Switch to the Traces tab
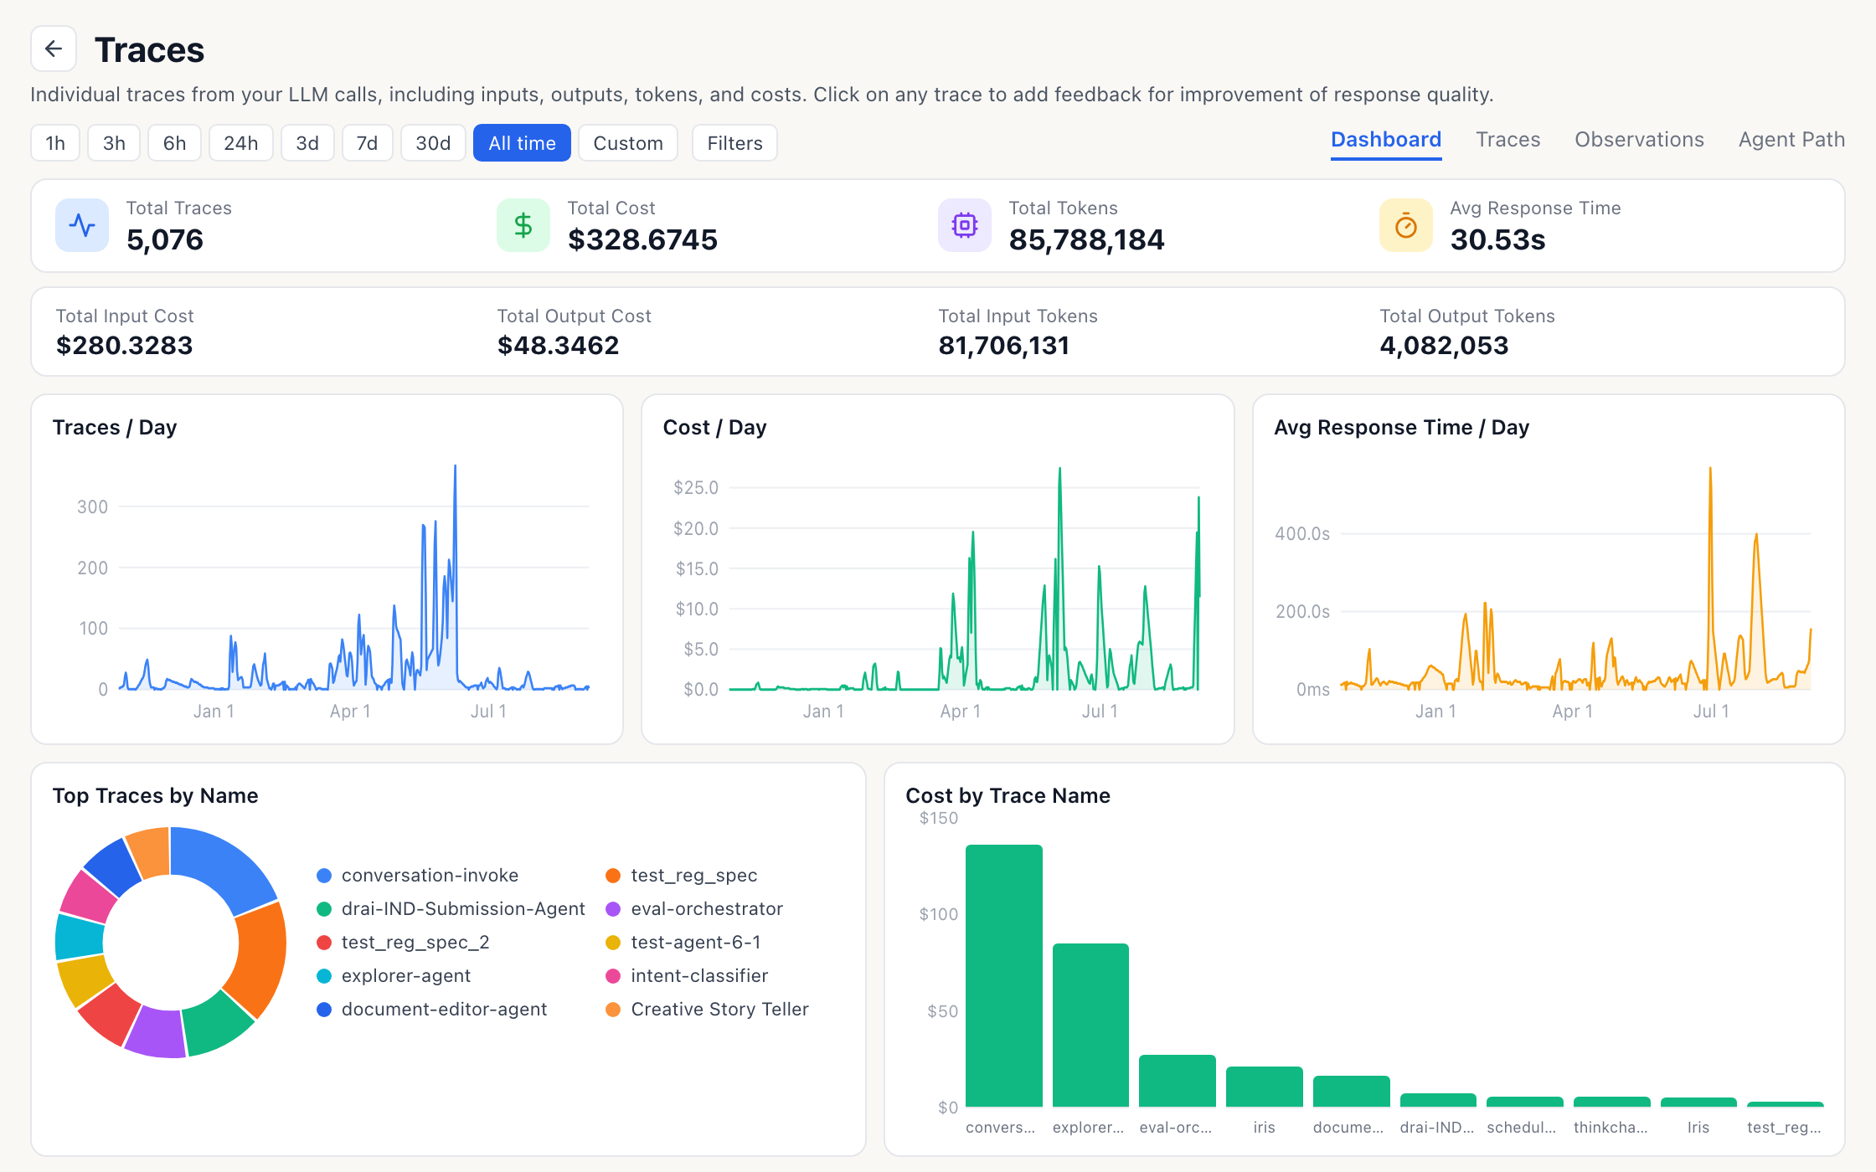The image size is (1876, 1172). [1507, 140]
